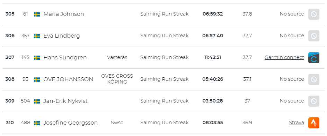The height and width of the screenshot is (136, 327).
Task: Select participant name Hans Sundgren
Action: click(65, 57)
